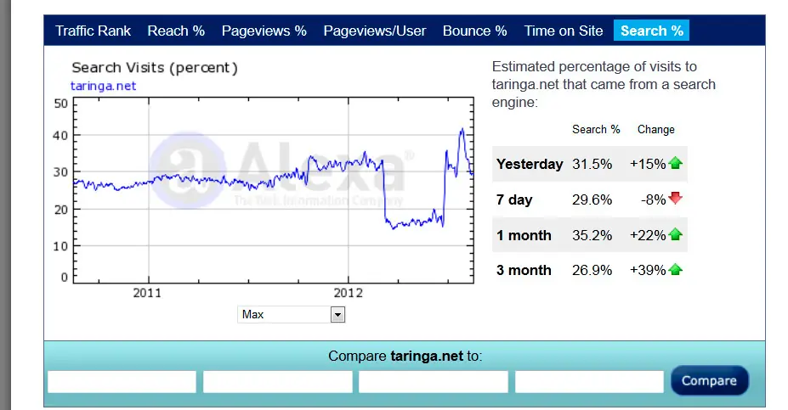Image resolution: width=788 pixels, height=410 pixels.
Task: Click the +15% change value
Action: pyautogui.click(x=648, y=164)
